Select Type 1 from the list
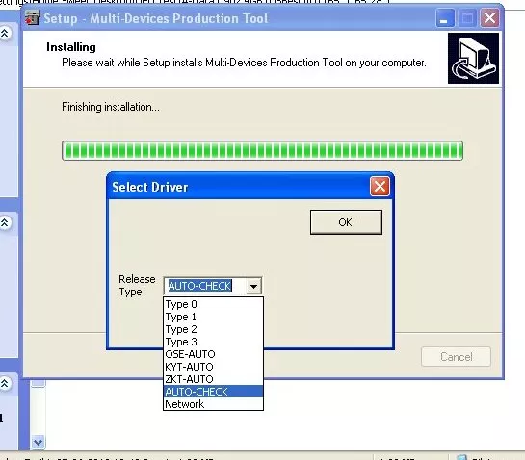This screenshot has height=460, width=525. (x=213, y=317)
